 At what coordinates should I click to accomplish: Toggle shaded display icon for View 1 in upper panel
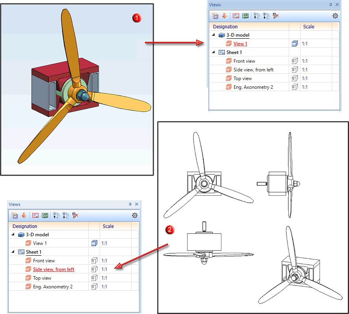[295, 44]
